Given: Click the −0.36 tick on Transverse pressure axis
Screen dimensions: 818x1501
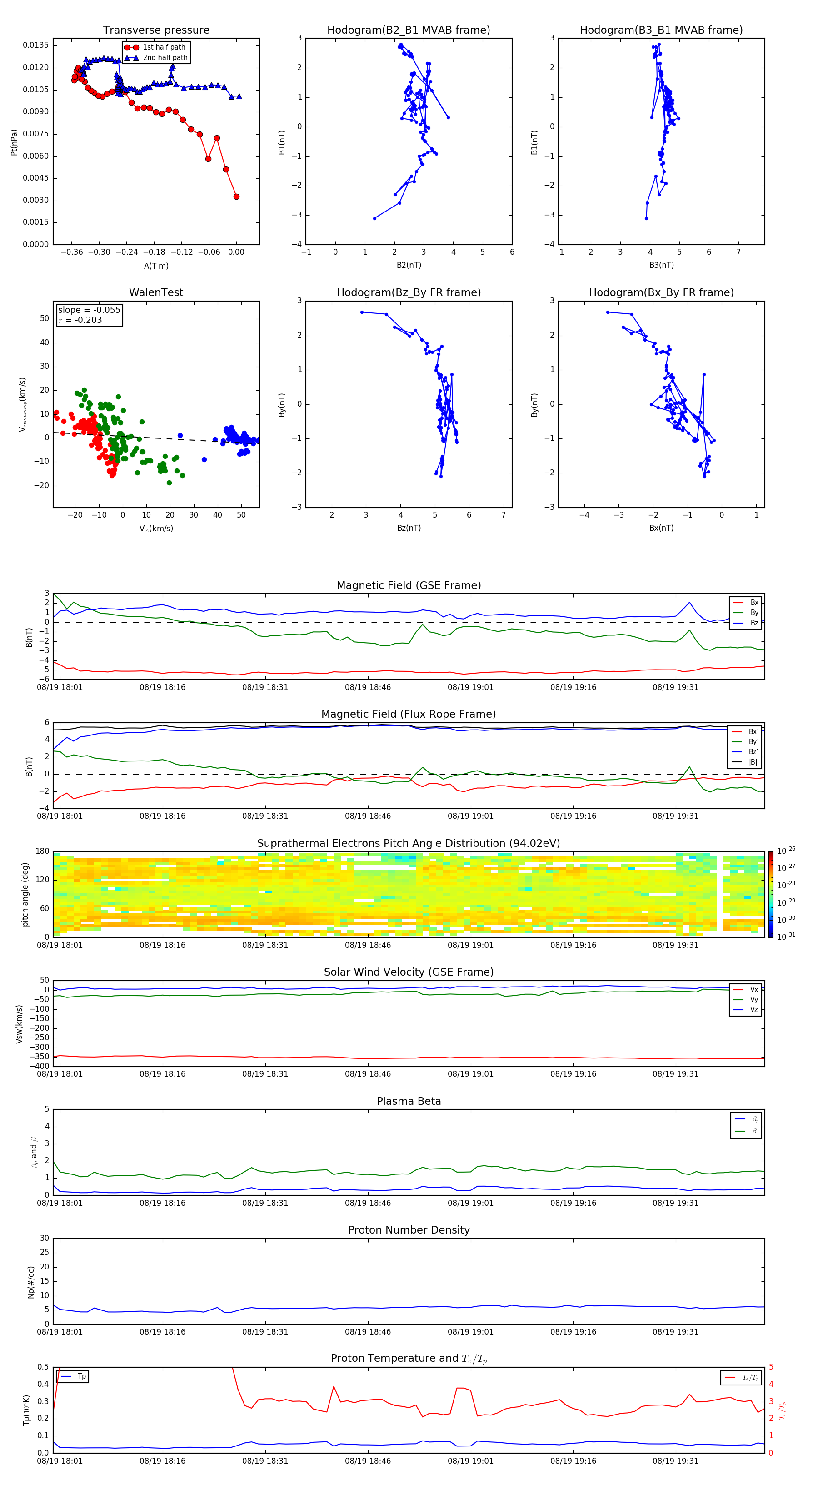Looking at the screenshot, I should click(x=72, y=252).
